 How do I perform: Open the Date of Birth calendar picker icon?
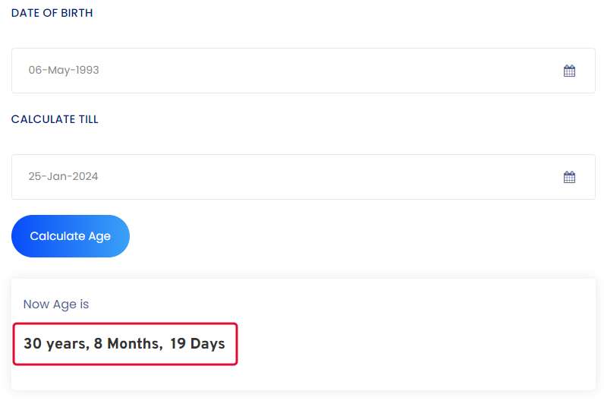569,71
